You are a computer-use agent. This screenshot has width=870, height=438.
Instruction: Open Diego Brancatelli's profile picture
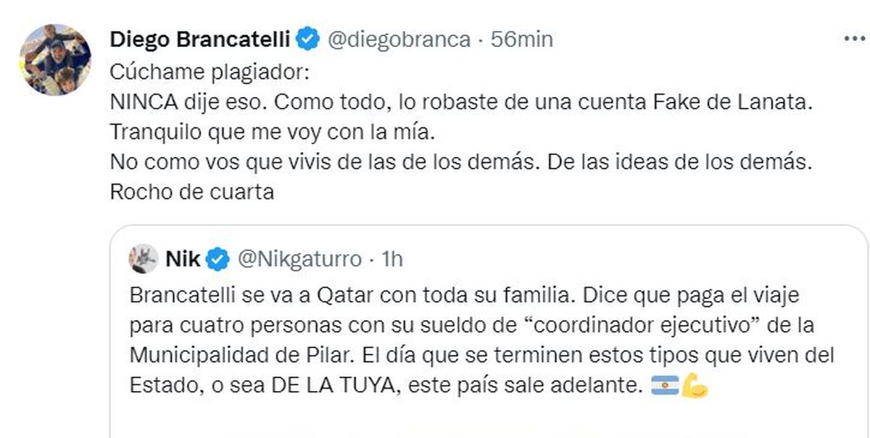coord(55,59)
